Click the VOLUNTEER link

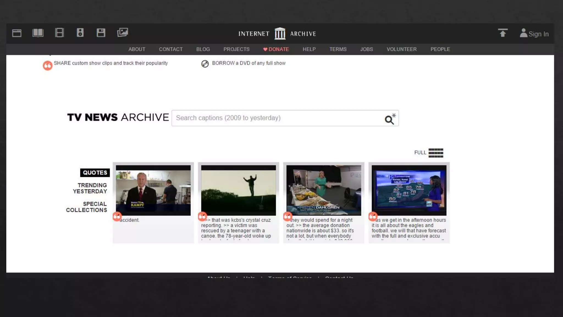pos(401,49)
